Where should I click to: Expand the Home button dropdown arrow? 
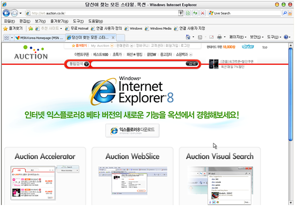[x=193, y=37]
